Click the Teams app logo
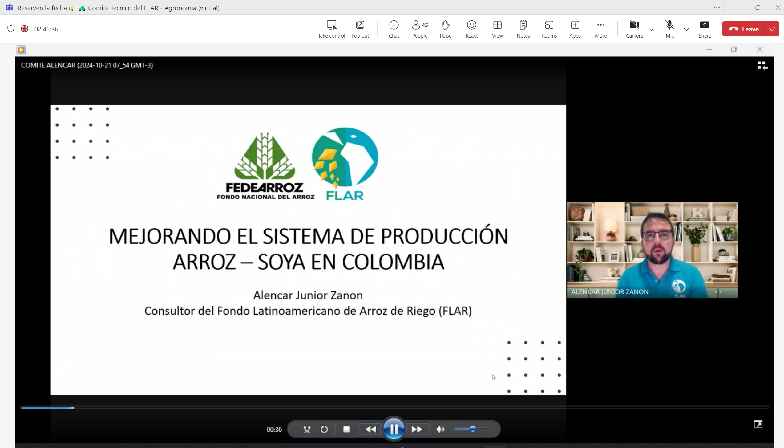Viewport: 784px width, 448px height. 9,8
